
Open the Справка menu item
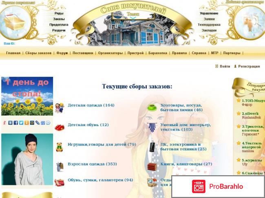coord(199,53)
